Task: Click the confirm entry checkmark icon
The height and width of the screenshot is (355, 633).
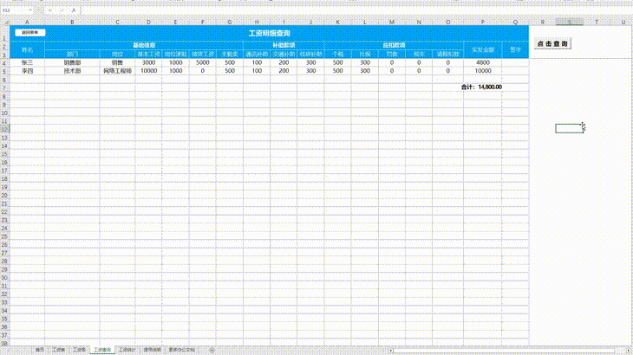Action: (x=63, y=10)
